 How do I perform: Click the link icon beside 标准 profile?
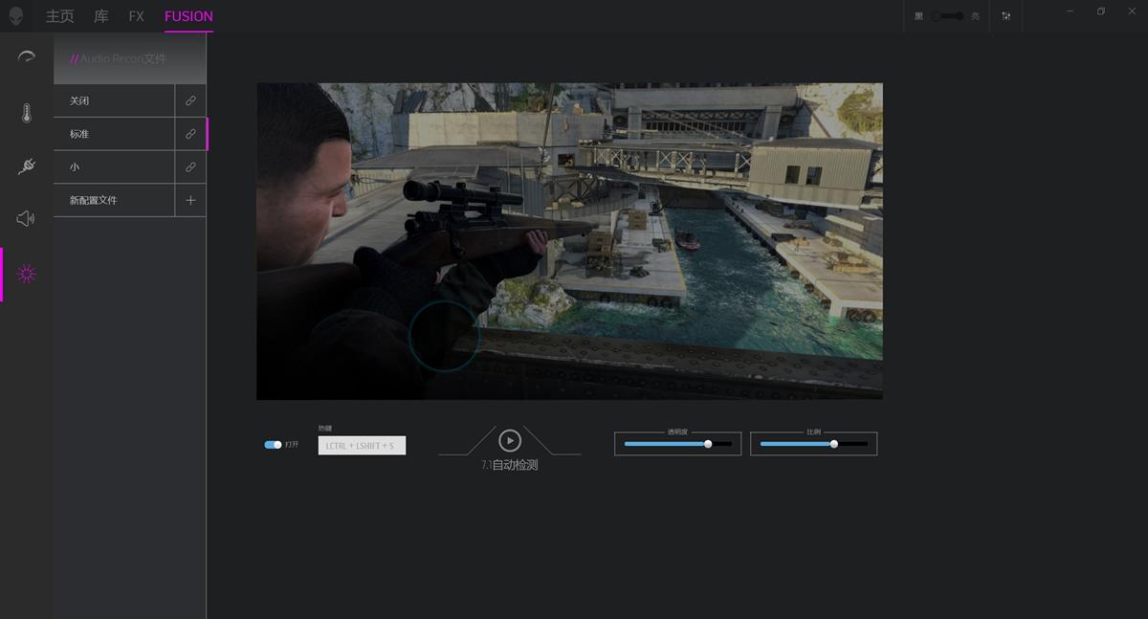click(x=190, y=134)
